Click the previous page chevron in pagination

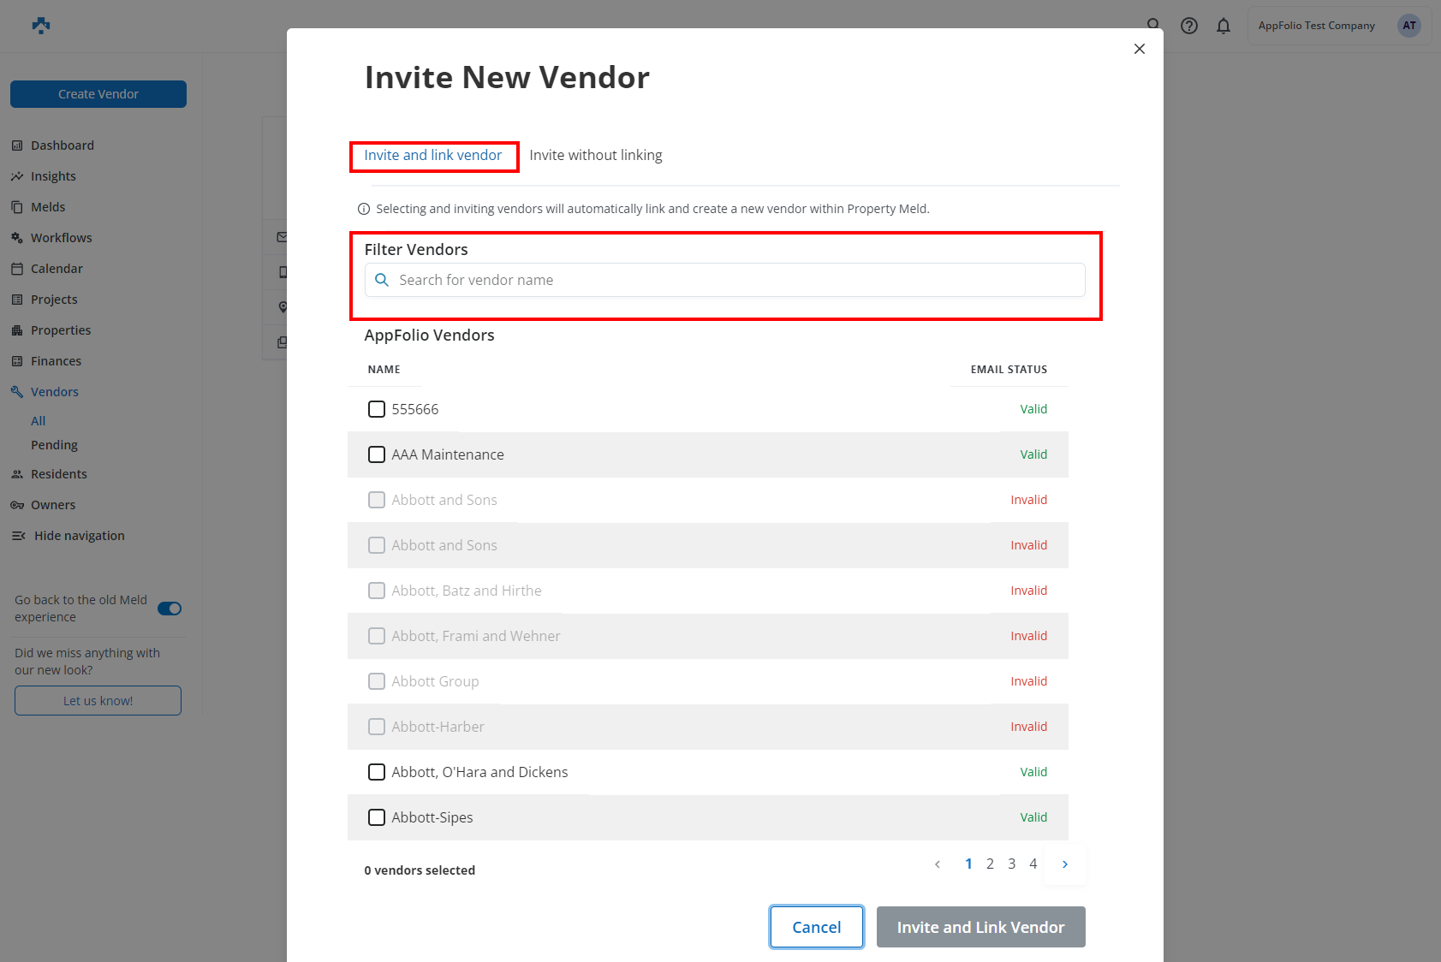click(937, 864)
